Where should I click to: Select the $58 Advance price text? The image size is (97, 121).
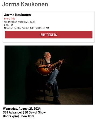pos(12,112)
